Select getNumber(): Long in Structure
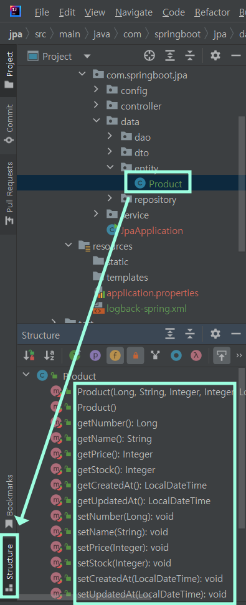 [x=118, y=423]
